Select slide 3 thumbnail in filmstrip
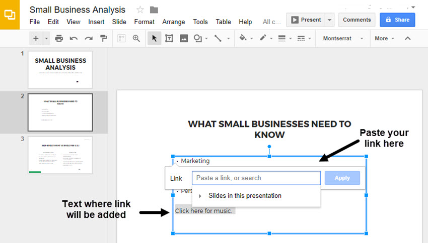Viewport: 428px width, 243px height. pos(60,155)
